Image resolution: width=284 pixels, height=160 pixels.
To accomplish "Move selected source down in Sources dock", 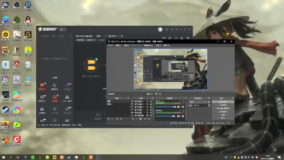I will pos(149,119).
